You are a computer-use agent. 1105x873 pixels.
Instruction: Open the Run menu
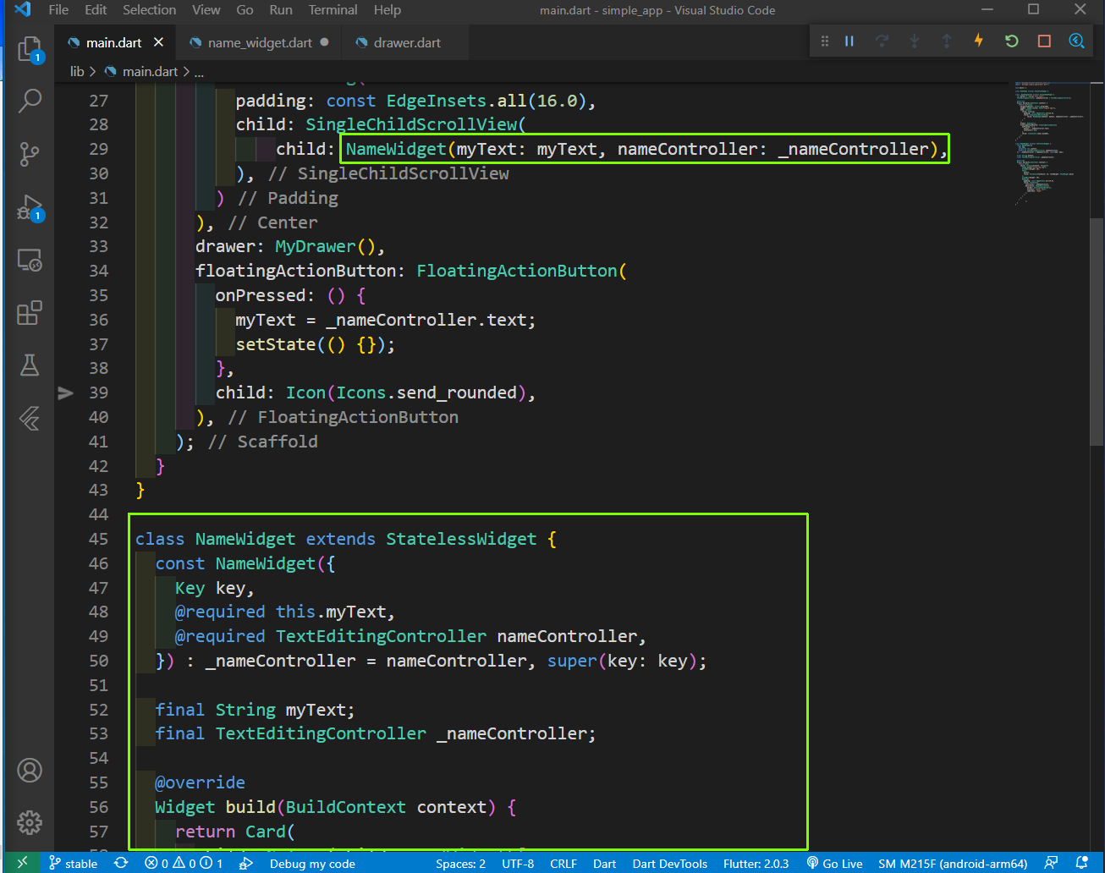tap(281, 10)
